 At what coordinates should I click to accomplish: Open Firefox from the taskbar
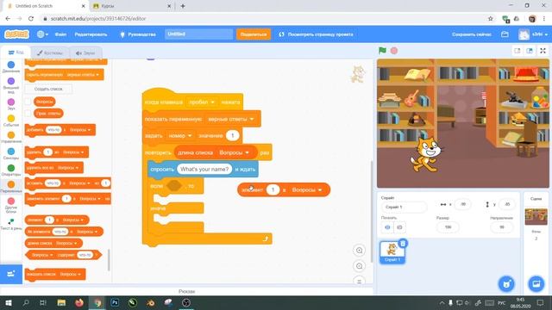(79, 302)
